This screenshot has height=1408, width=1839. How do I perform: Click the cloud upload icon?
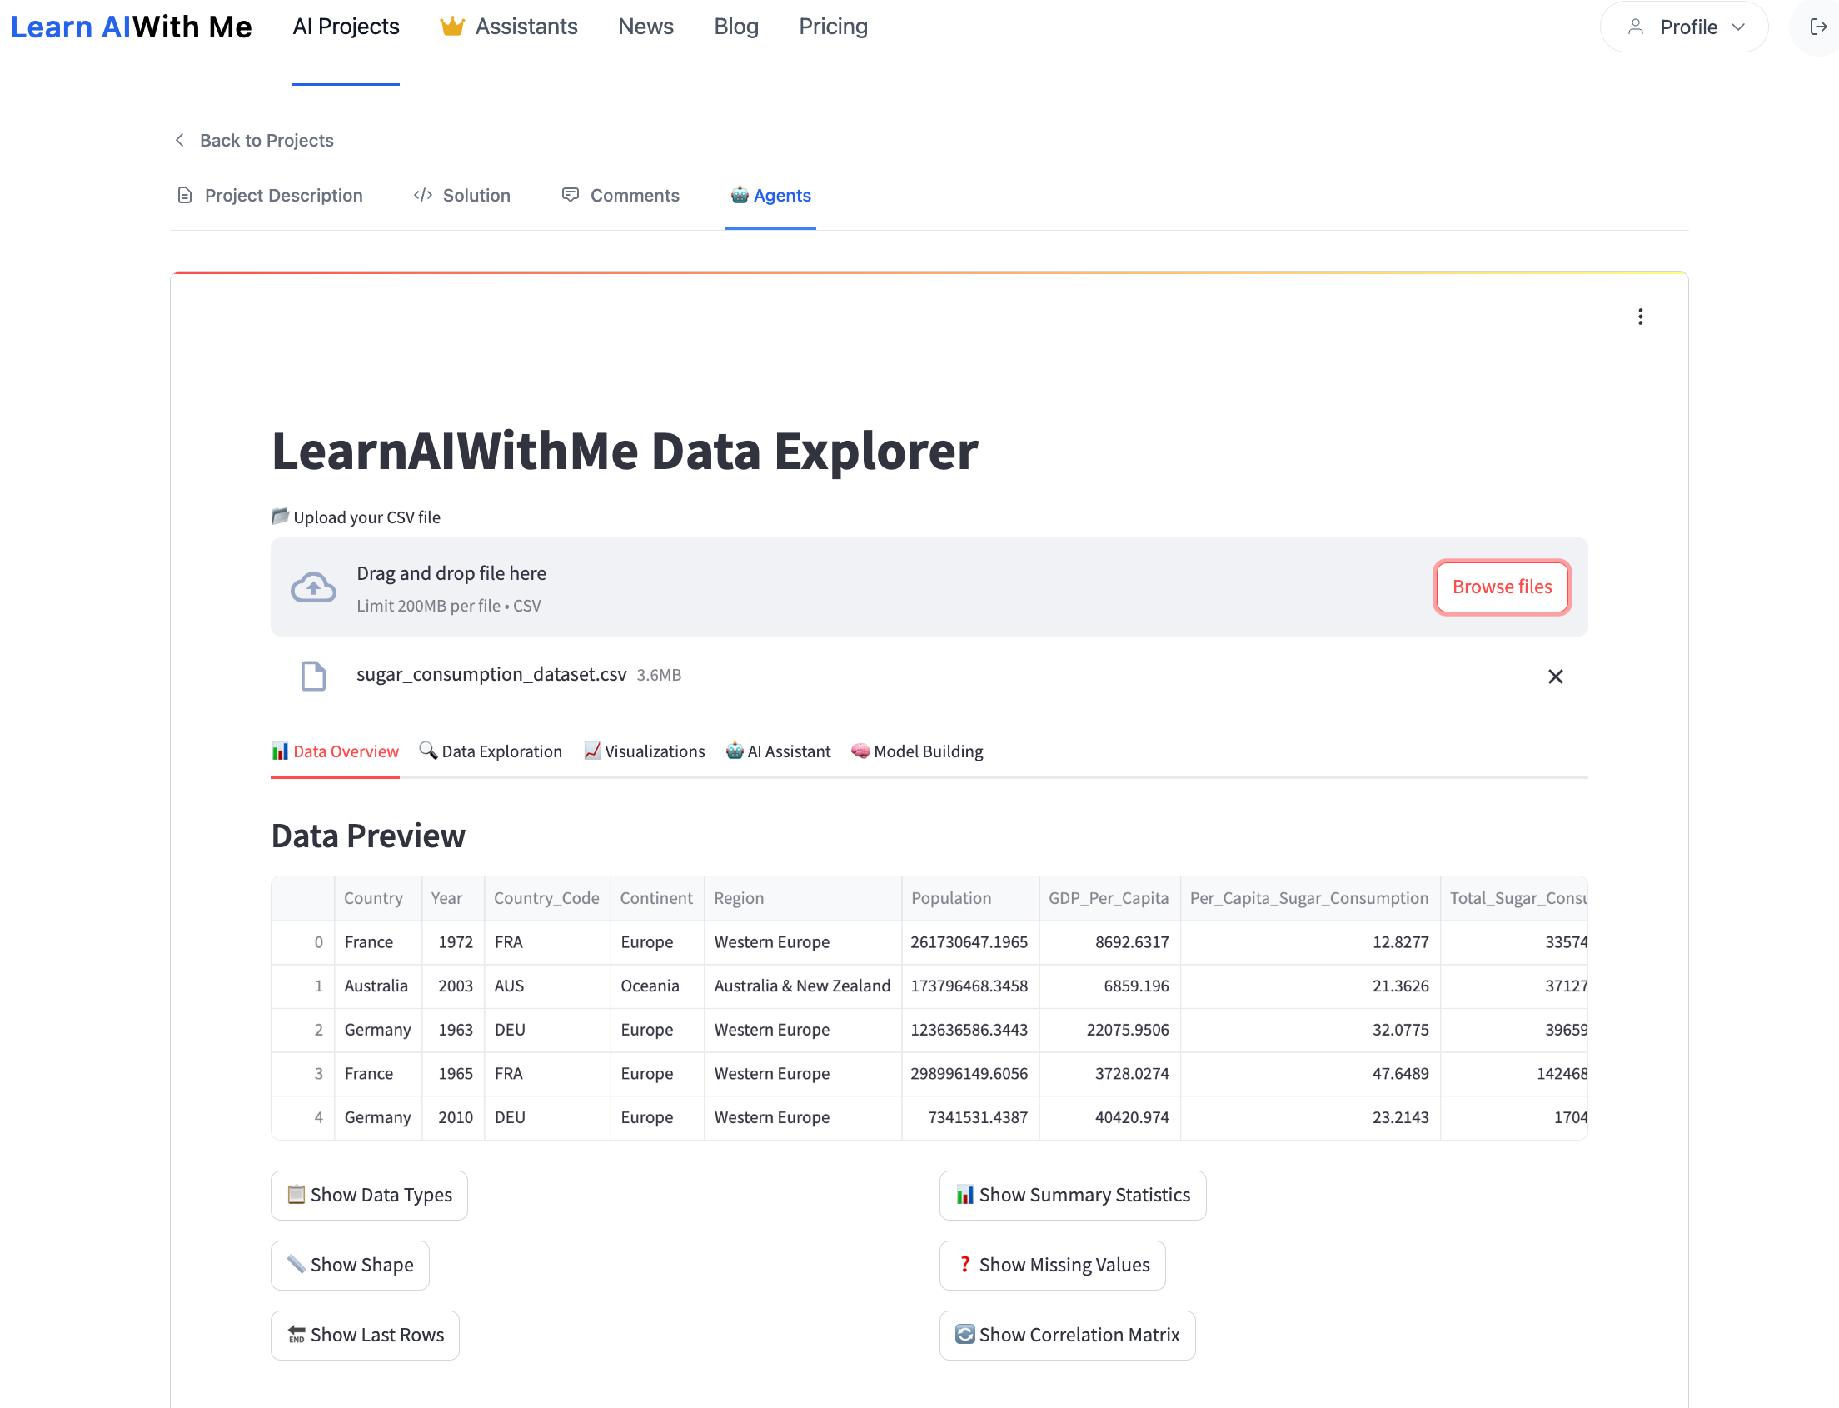tap(313, 587)
